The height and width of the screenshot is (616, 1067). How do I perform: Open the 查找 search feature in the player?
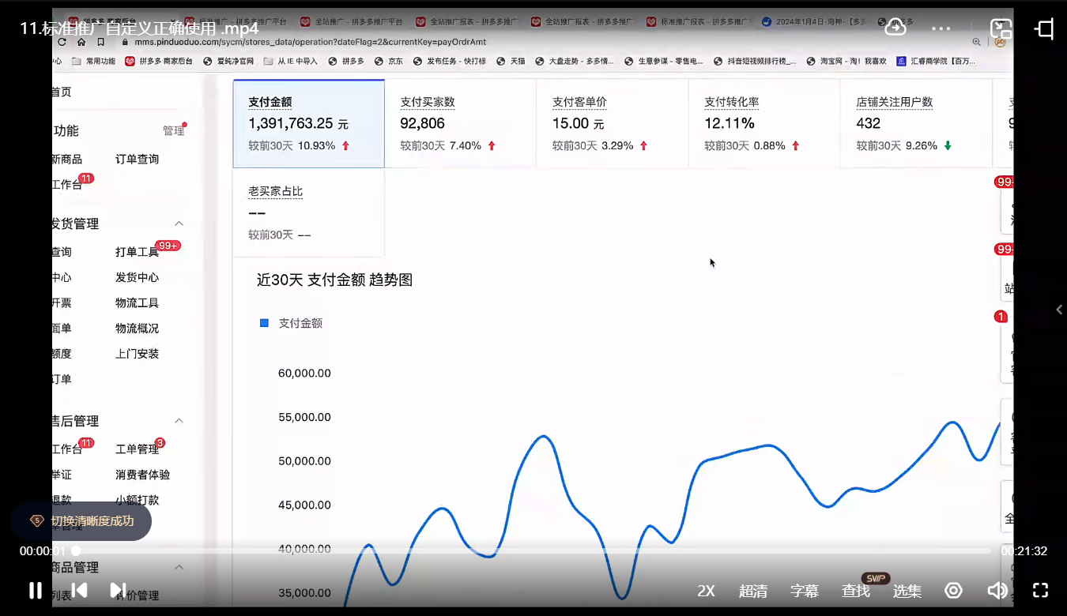(x=855, y=590)
